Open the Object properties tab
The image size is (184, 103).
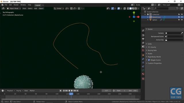coord(143,55)
